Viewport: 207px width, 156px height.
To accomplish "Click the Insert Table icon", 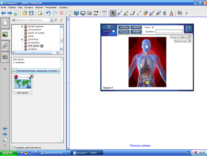I will tap(104, 13).
